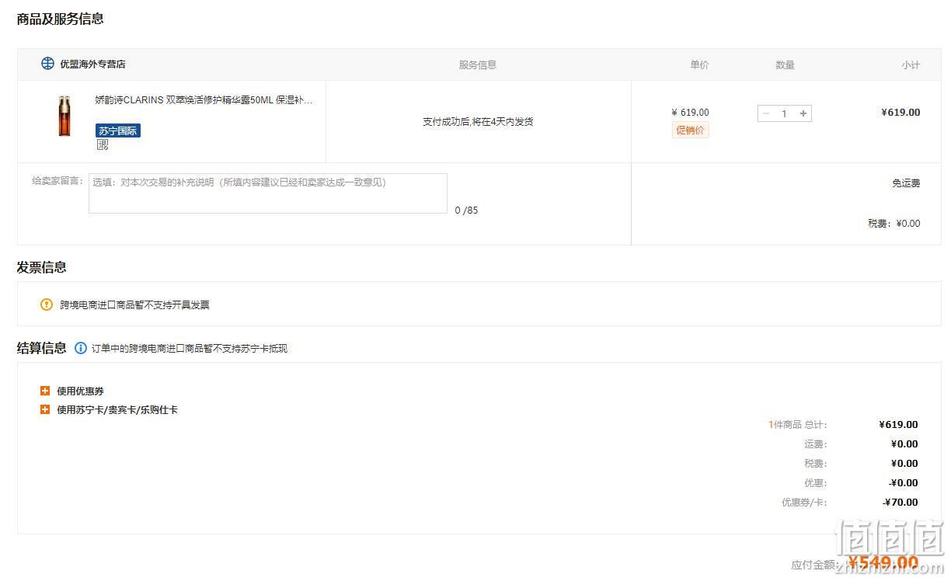Click the 给卖家留言 message text box
The image size is (951, 581).
click(x=268, y=193)
